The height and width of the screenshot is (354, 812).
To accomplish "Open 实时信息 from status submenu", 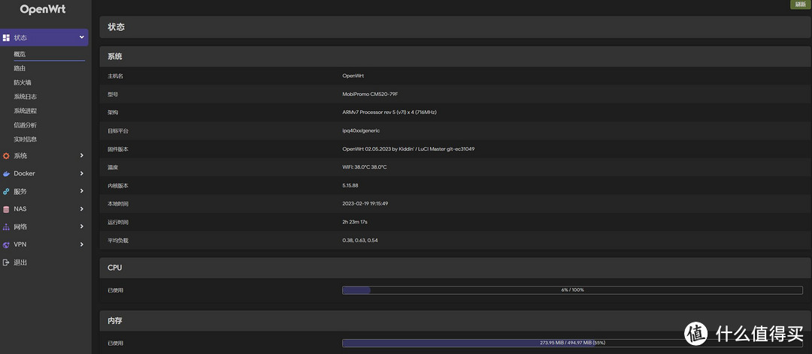I will coord(25,139).
